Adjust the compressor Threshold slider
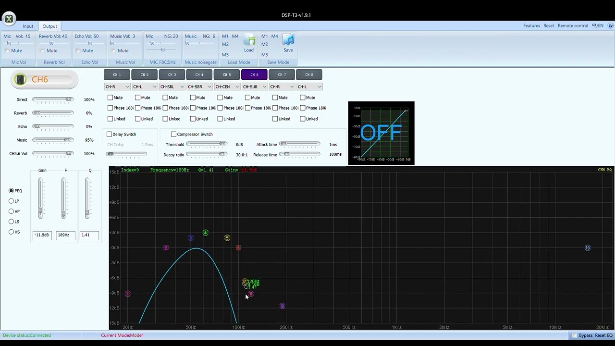The height and width of the screenshot is (346, 615). coord(207,144)
